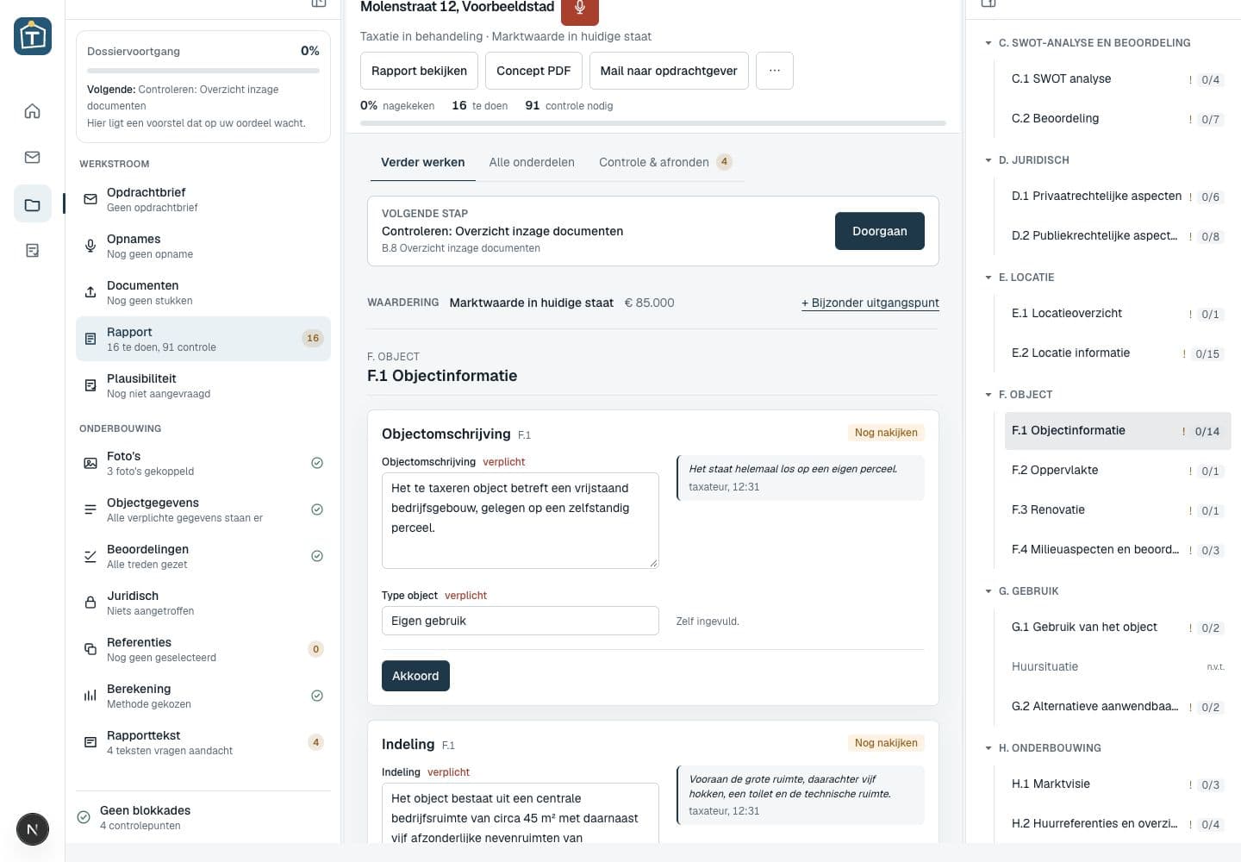Image resolution: width=1241 pixels, height=862 pixels.
Task: Open the notes icon in left rail
Action: tap(32, 250)
